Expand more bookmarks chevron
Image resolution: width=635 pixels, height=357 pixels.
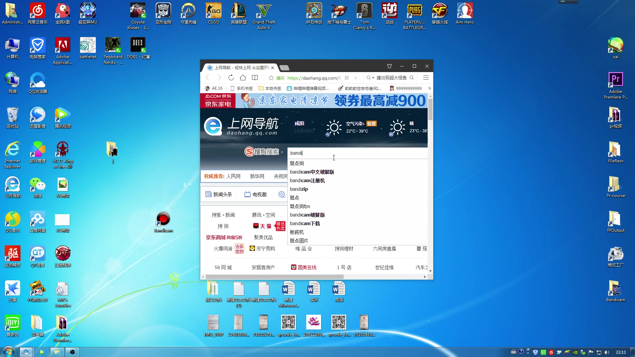click(x=429, y=88)
